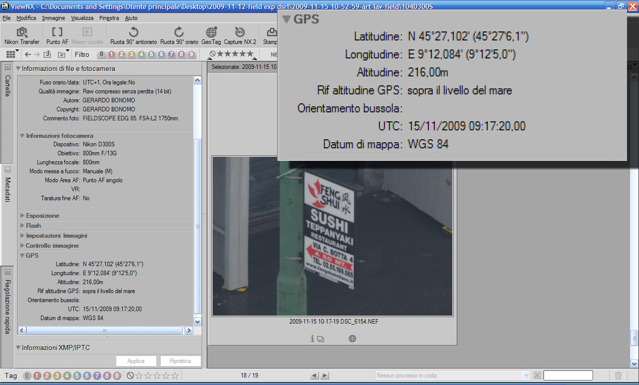Launch Nikon Transfer from the toolbar

(x=22, y=36)
